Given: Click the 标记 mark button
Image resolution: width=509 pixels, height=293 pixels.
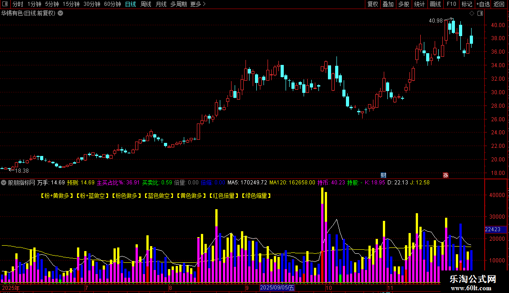Looking at the screenshot, I should coord(467,4).
